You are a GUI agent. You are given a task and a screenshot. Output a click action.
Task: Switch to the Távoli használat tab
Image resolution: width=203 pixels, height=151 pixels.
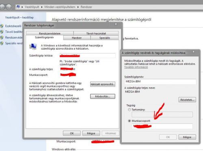(96, 33)
